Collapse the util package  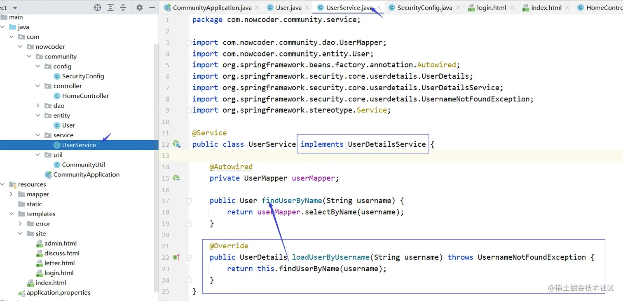coord(38,155)
